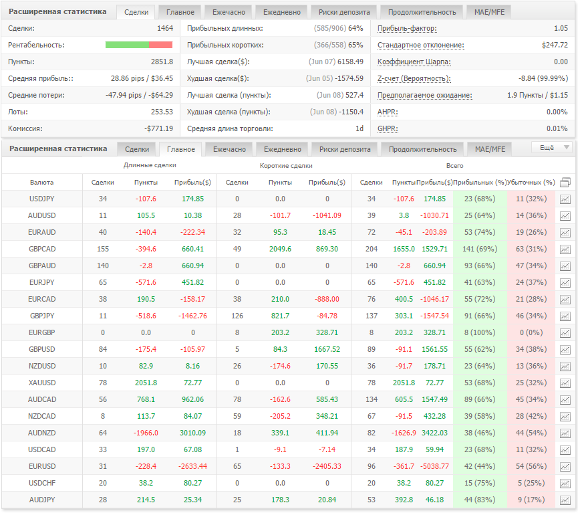Image resolution: width=578 pixels, height=513 pixels.
Task: Open chart icon for AUDJPY row
Action: (x=565, y=500)
